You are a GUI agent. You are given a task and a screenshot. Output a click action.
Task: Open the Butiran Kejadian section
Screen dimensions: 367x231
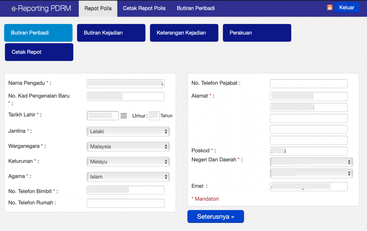point(111,33)
